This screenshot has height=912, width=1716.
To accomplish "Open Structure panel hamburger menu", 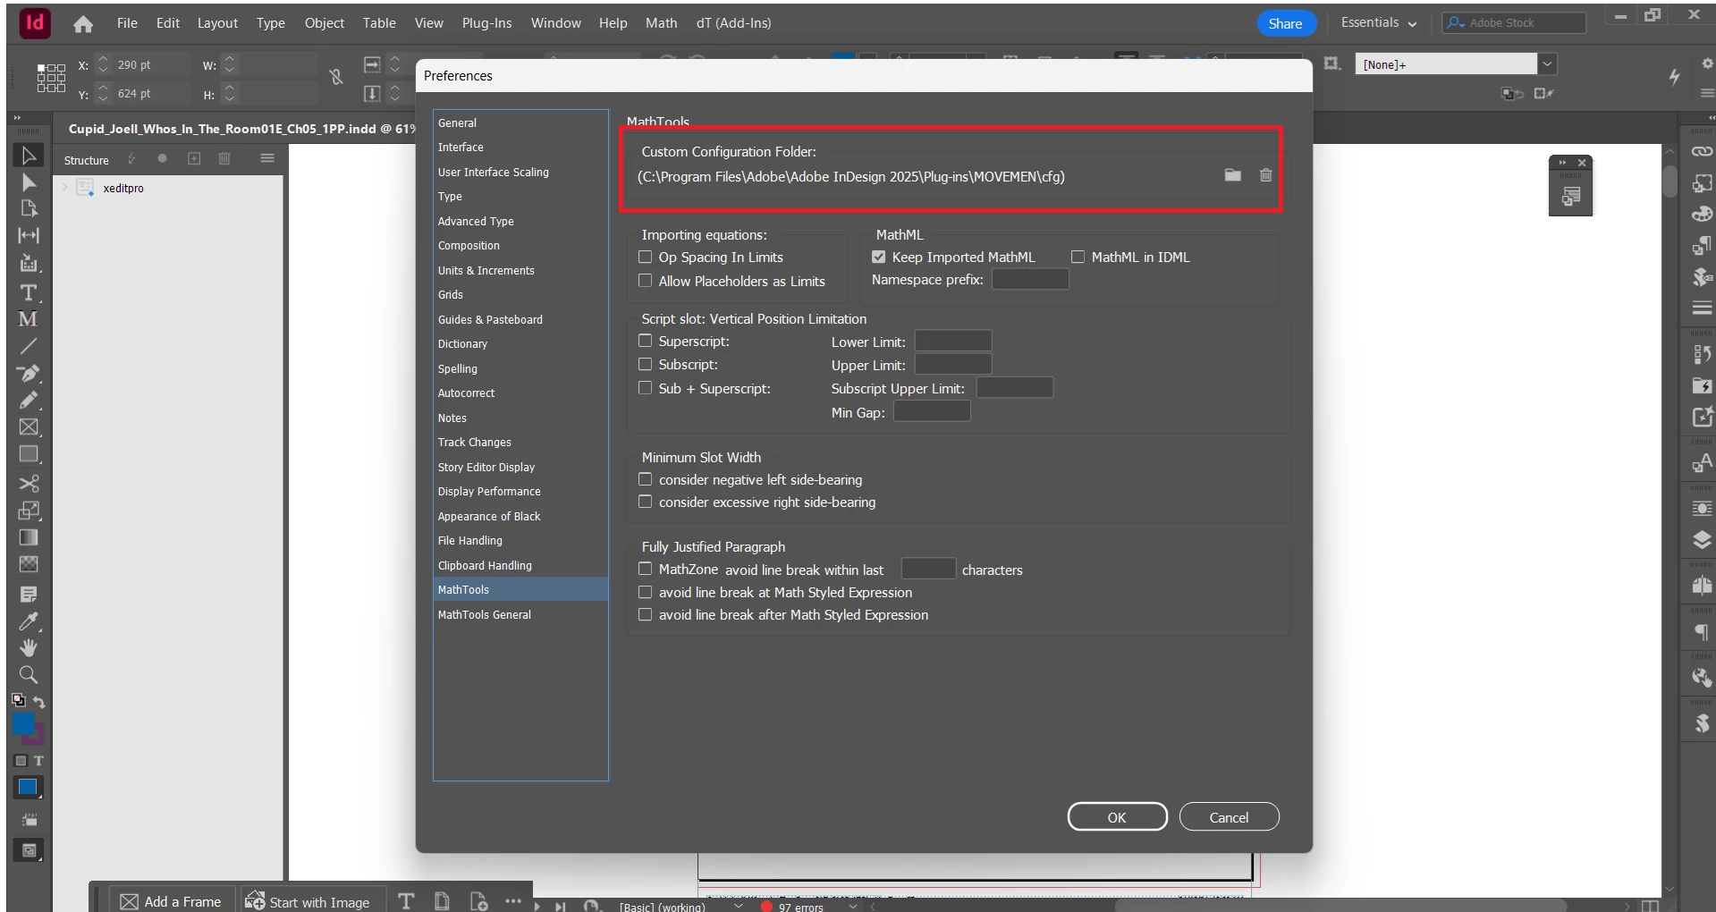I will (x=267, y=158).
